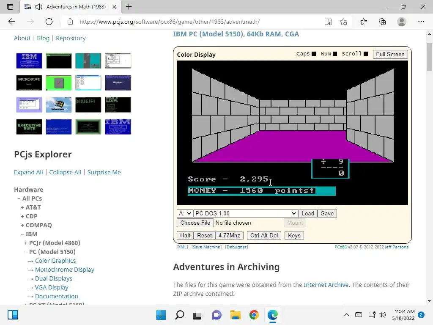Viewport: 433px width, 325px height.
Task: Click the Keys button
Action: point(294,235)
